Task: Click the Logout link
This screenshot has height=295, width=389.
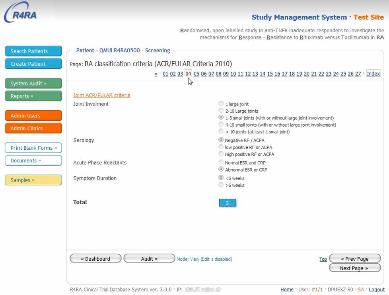Action: pyautogui.click(x=377, y=290)
